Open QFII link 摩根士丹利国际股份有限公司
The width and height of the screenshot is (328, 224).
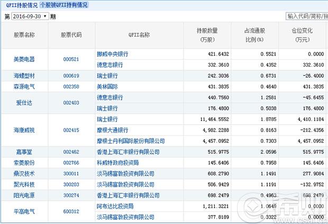tap(131, 141)
